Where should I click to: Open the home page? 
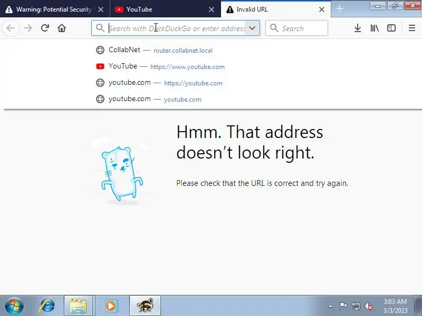click(62, 28)
